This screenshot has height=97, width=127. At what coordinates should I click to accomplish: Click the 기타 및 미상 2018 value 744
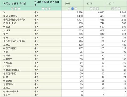(102, 23)
